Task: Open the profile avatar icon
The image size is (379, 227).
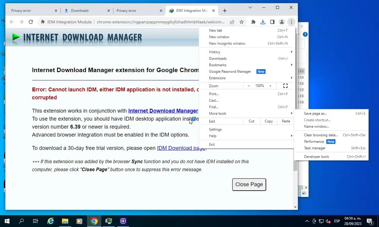Action: (x=282, y=22)
